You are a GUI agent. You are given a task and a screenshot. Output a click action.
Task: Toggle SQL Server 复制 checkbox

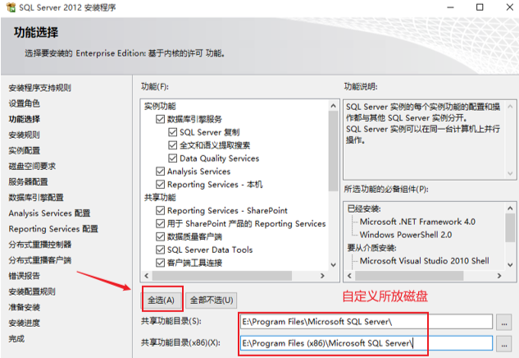click(172, 132)
